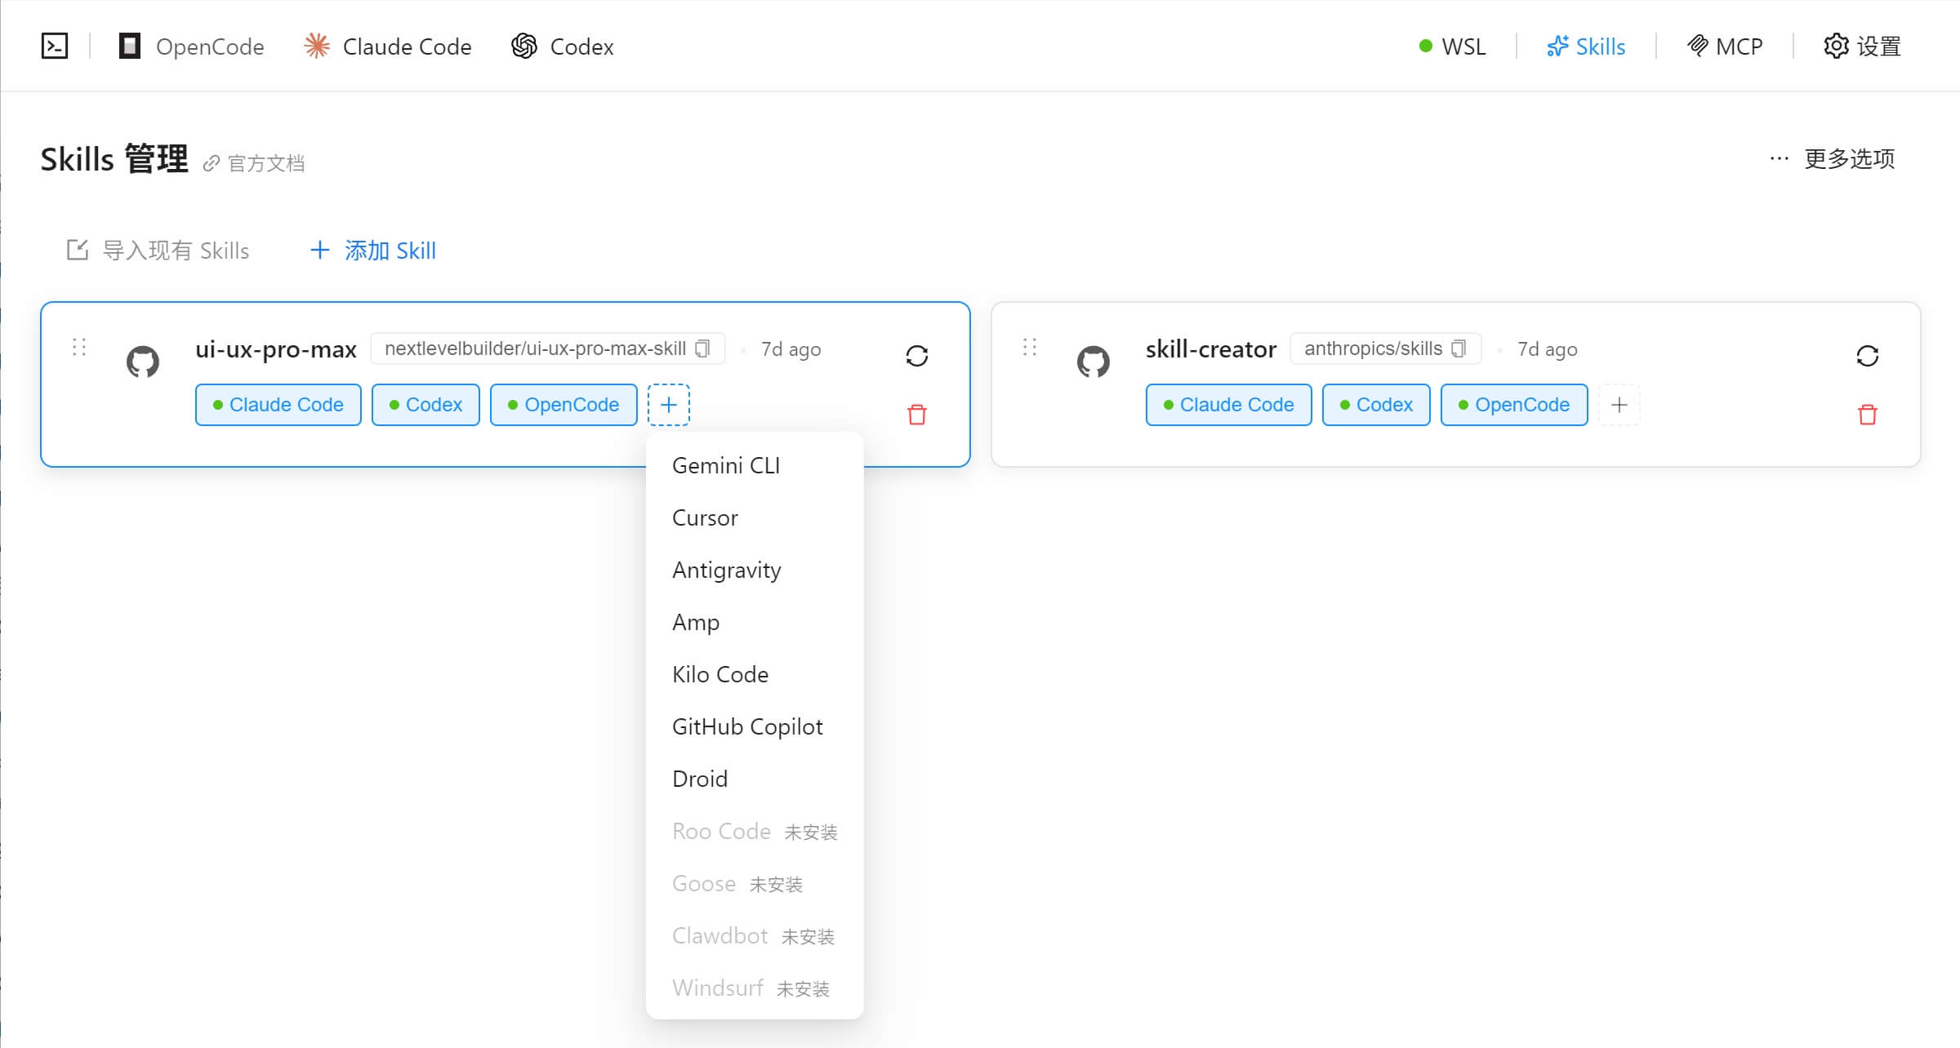Toggle Codex tag on ui-ux-pro-max
Image resolution: width=1960 pixels, height=1048 pixels.
click(425, 405)
